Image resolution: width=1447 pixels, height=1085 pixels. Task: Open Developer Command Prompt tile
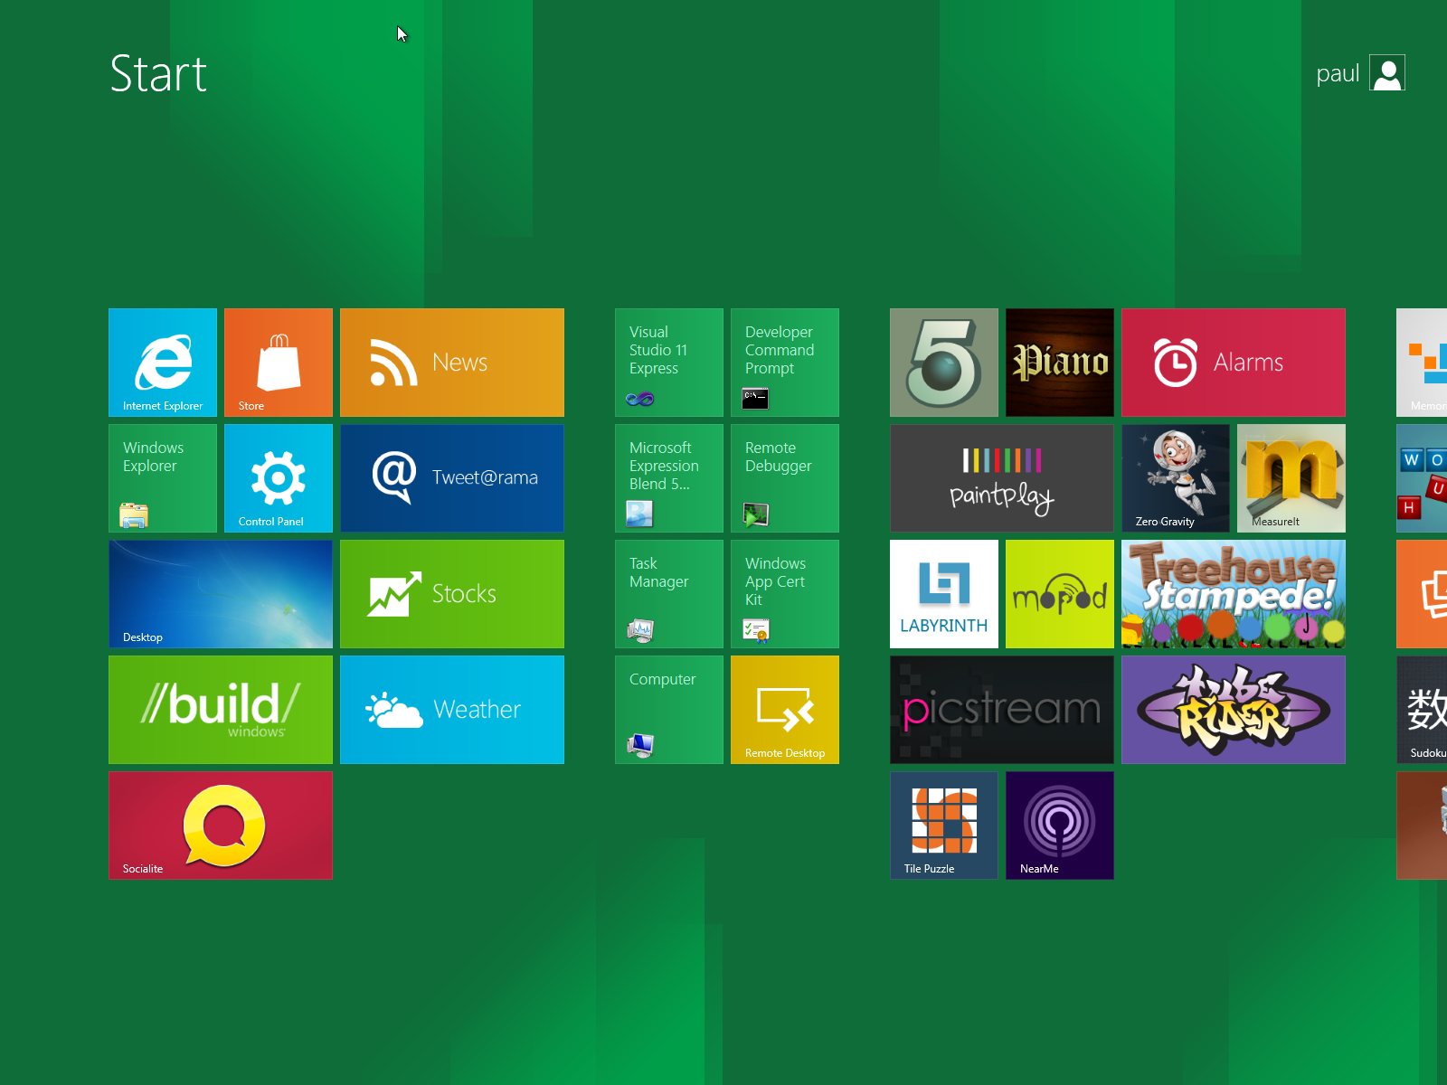(x=785, y=363)
